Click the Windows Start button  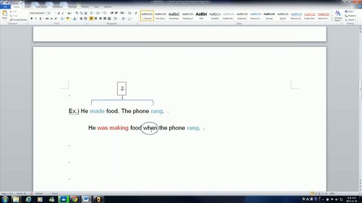pyautogui.click(x=5, y=199)
